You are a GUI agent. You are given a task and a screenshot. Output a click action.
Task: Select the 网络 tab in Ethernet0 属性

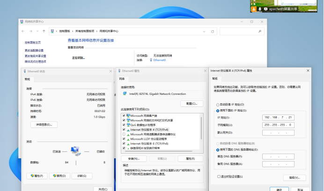click(x=122, y=79)
